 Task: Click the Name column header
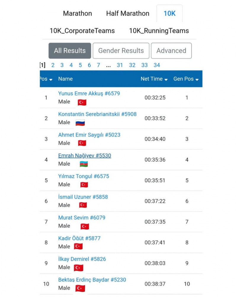click(65, 79)
